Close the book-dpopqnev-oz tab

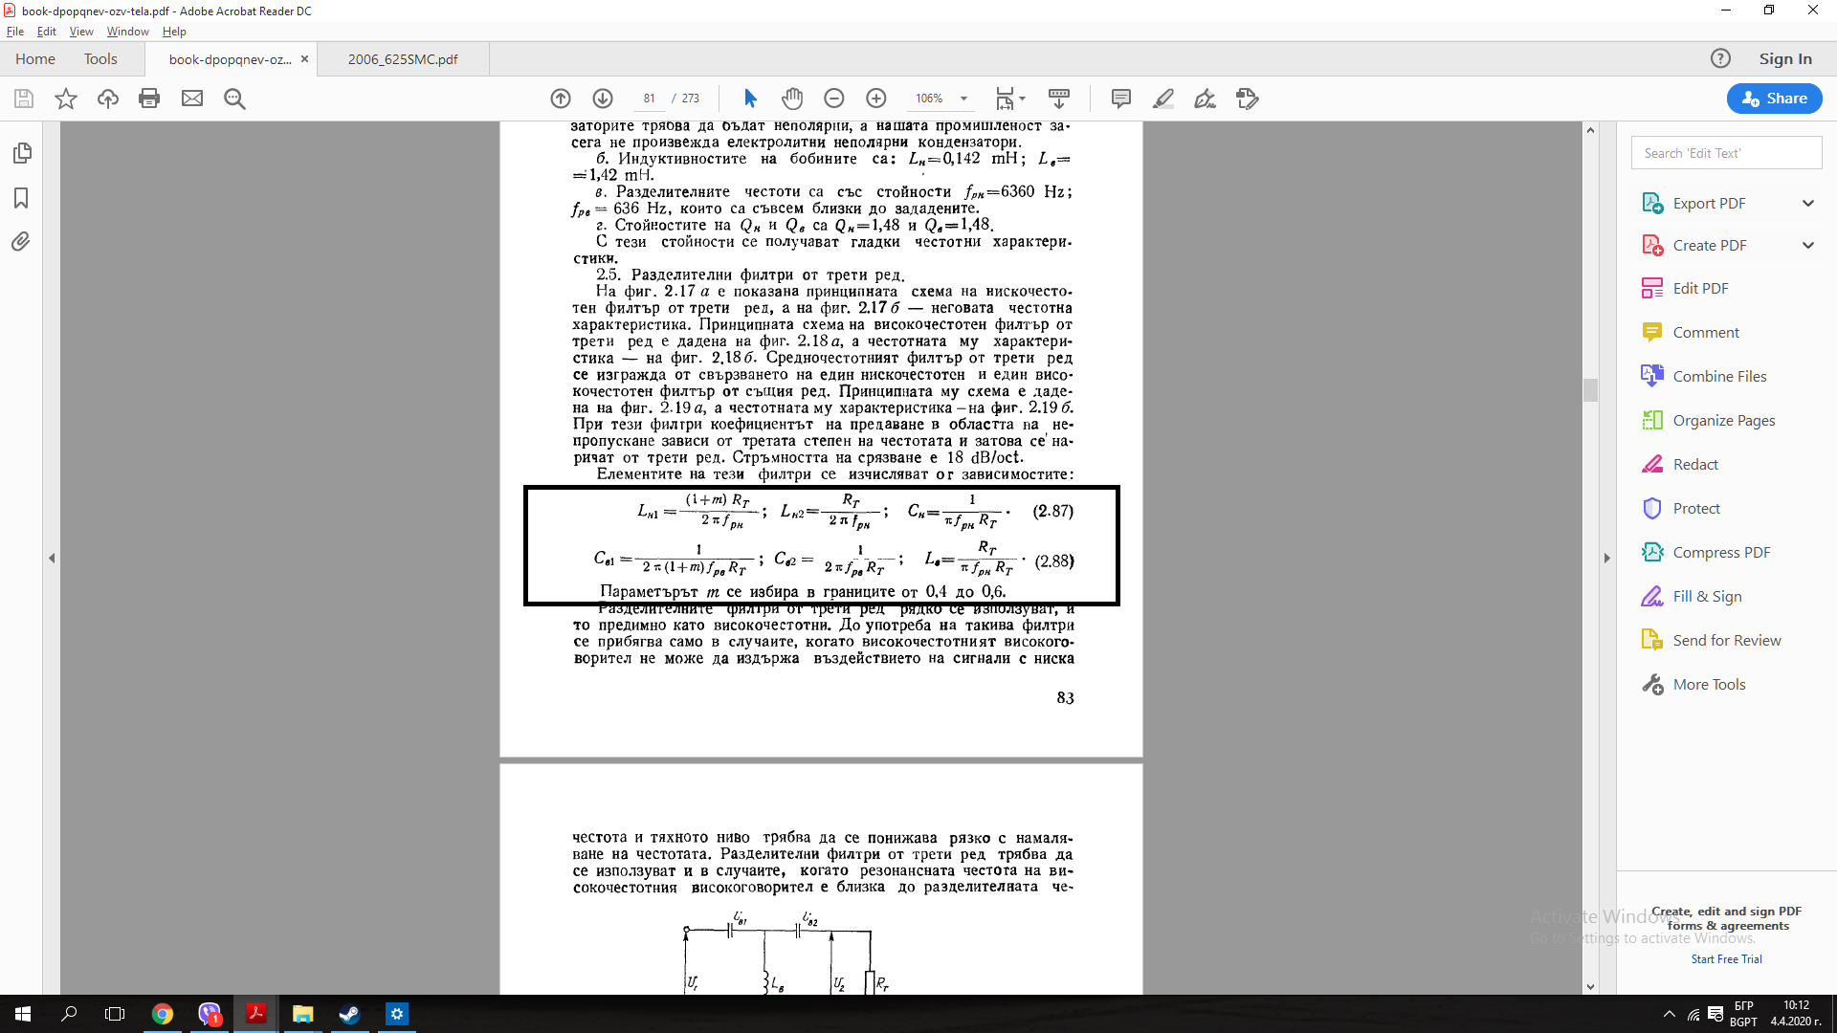(304, 58)
